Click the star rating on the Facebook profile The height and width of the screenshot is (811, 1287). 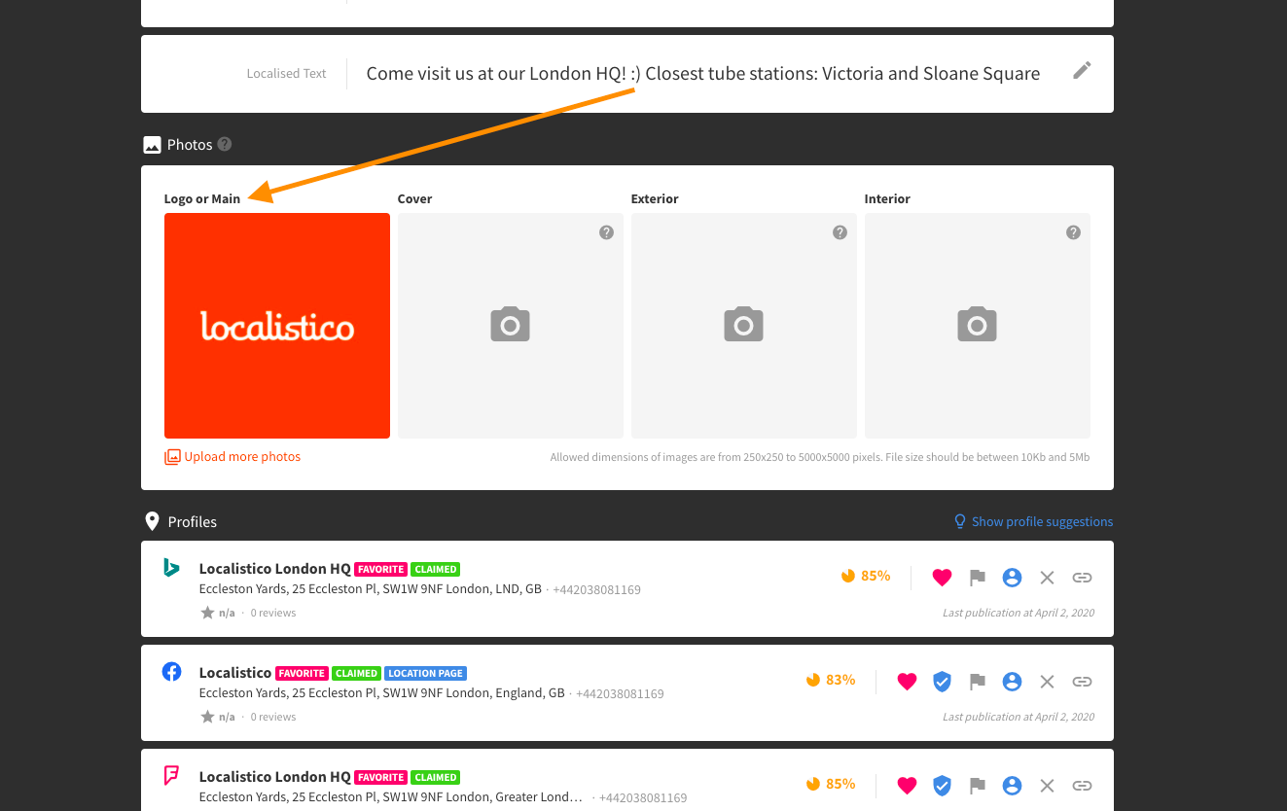(x=218, y=717)
